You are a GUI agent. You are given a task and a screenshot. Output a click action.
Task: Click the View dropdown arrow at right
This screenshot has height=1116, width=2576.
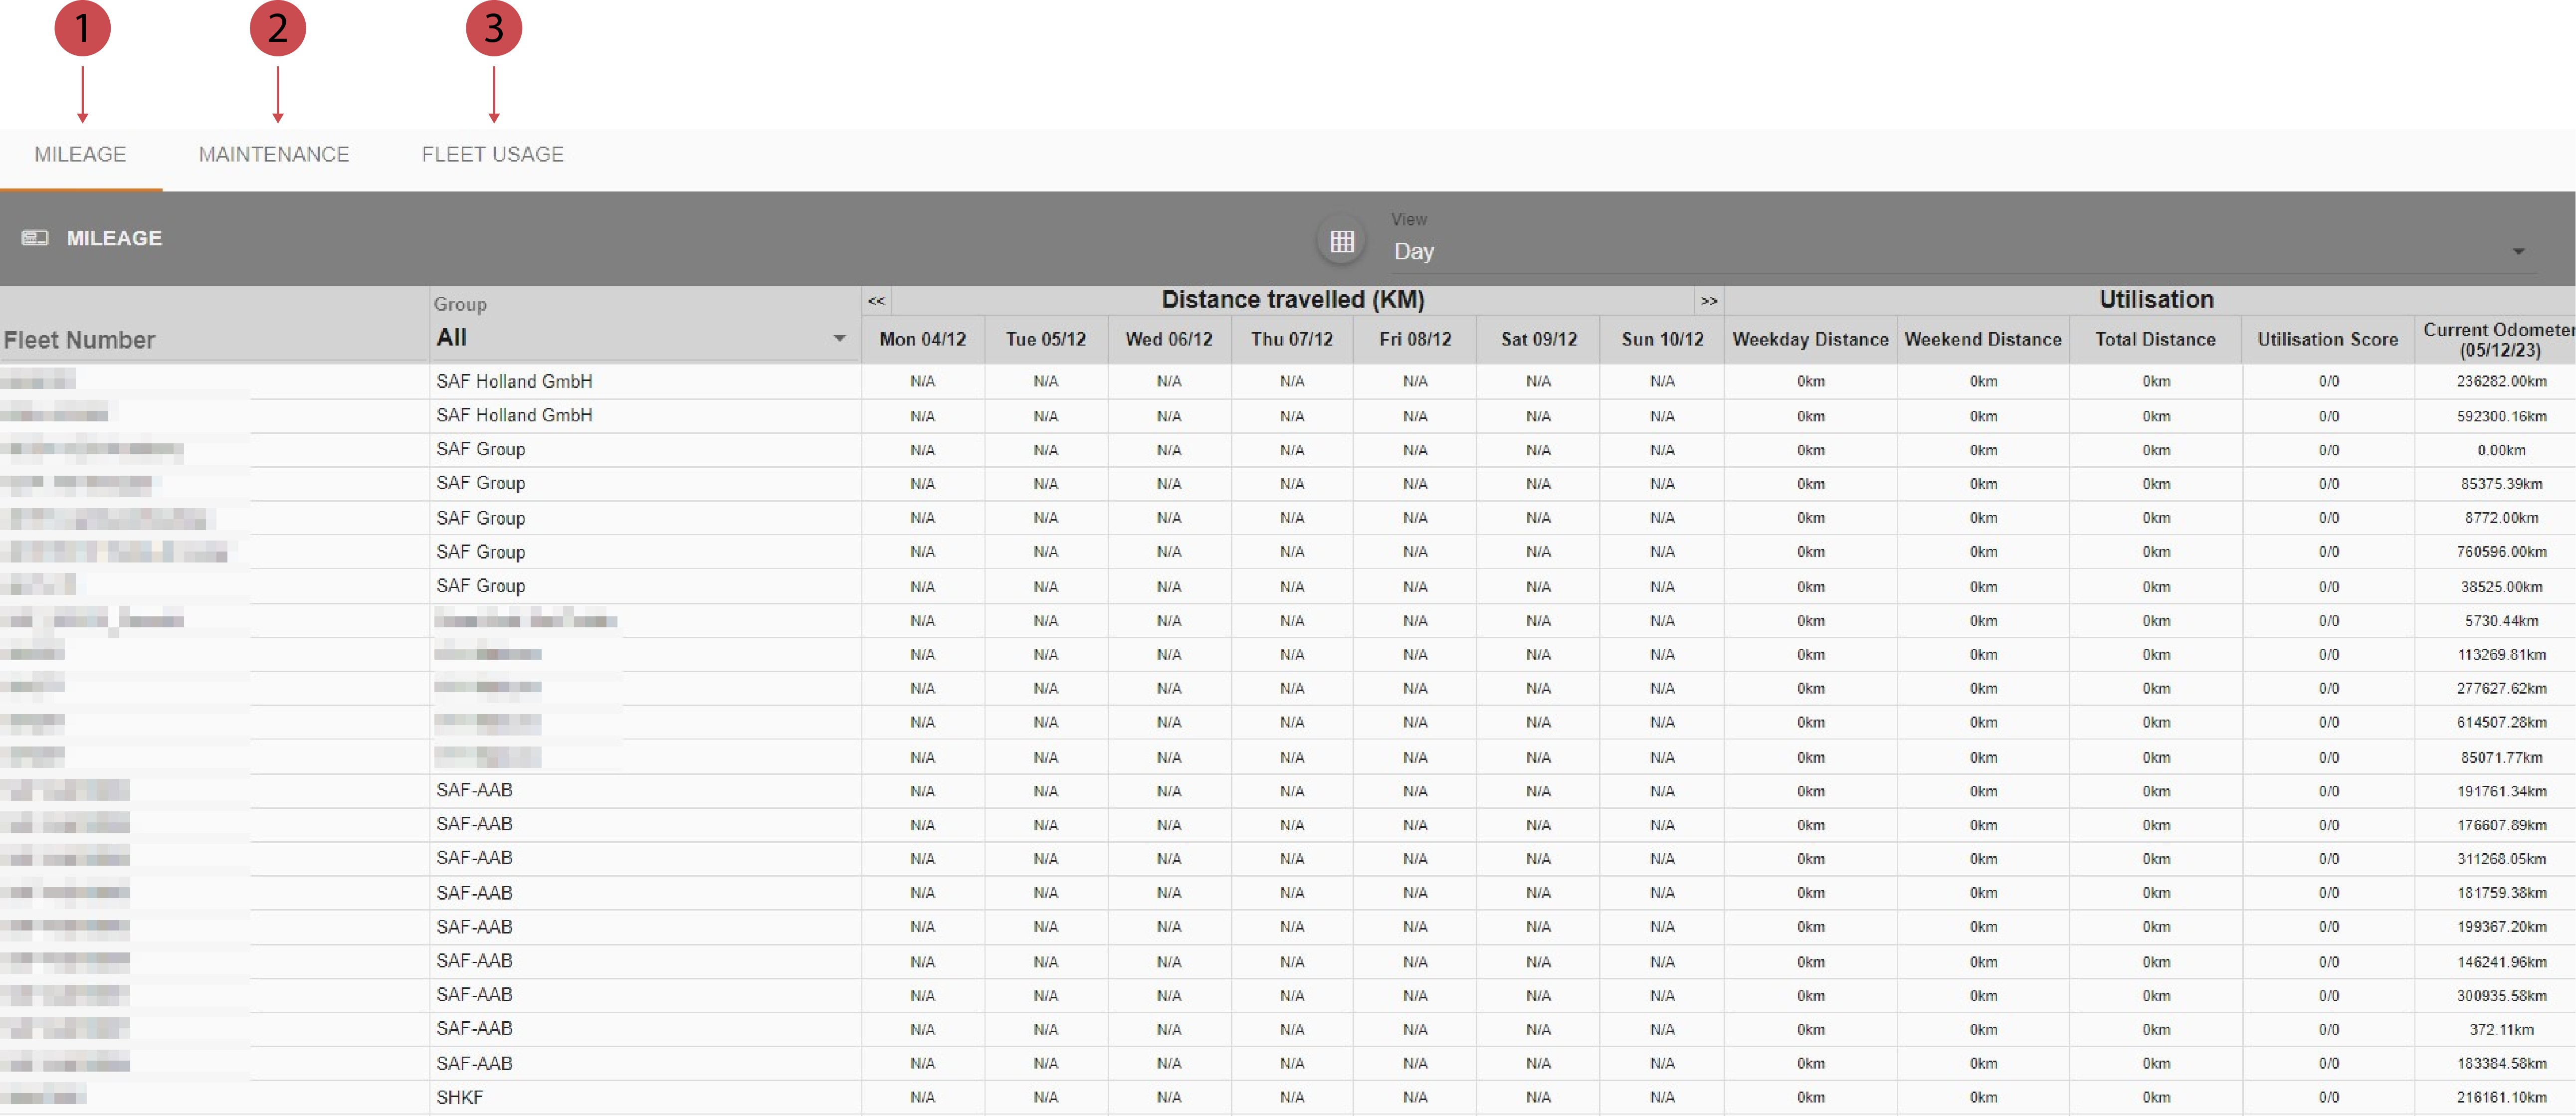point(2518,252)
